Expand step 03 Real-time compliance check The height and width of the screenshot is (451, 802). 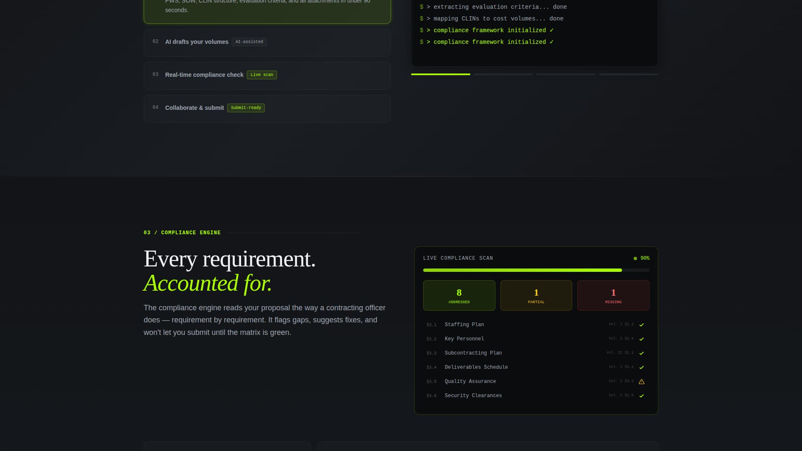[x=267, y=75]
